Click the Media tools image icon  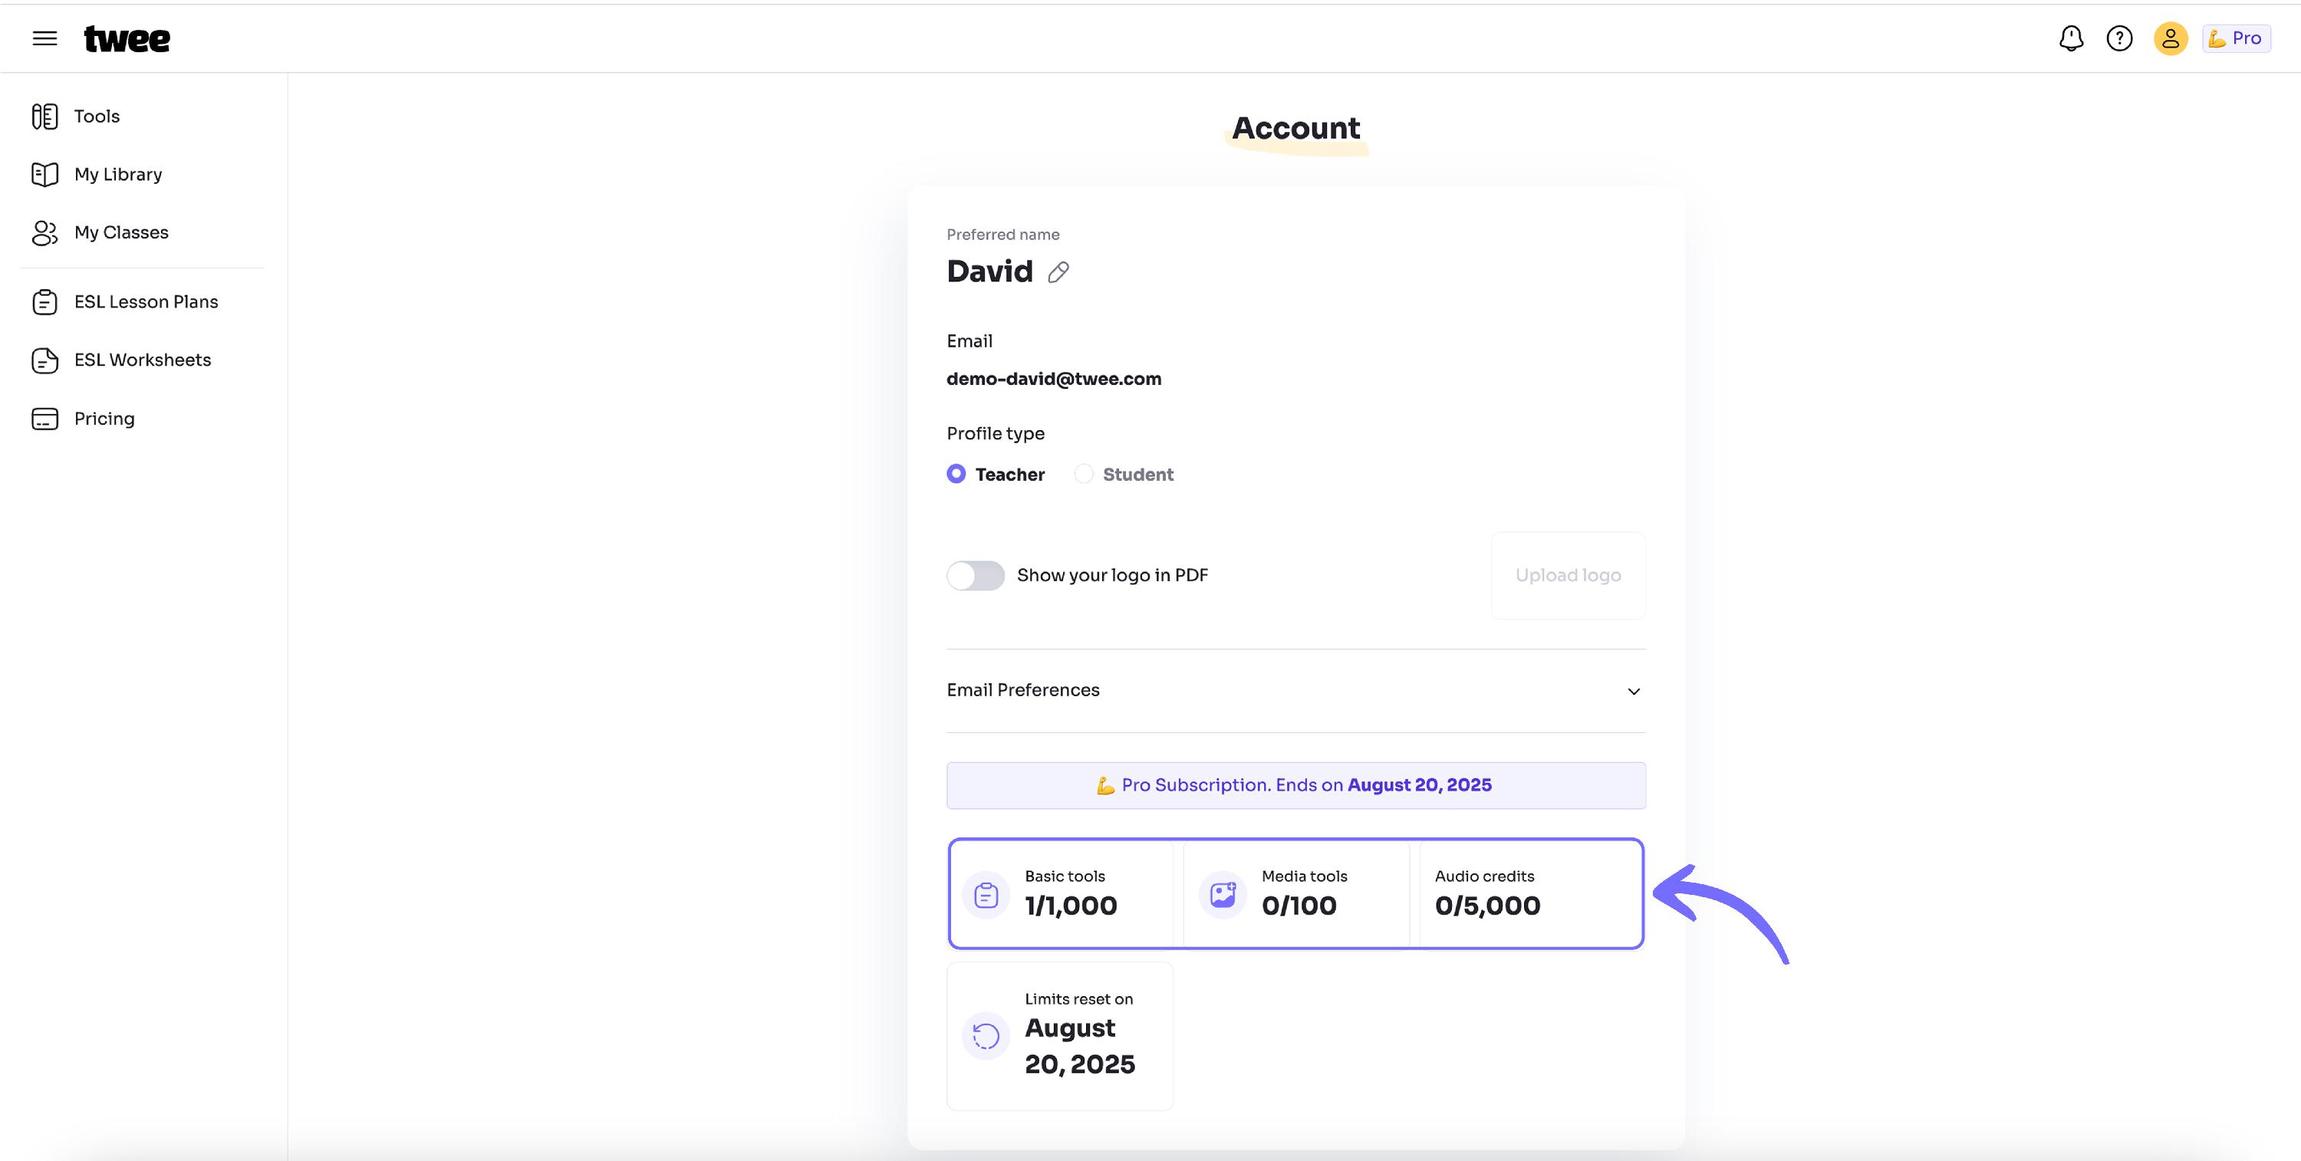[1223, 894]
